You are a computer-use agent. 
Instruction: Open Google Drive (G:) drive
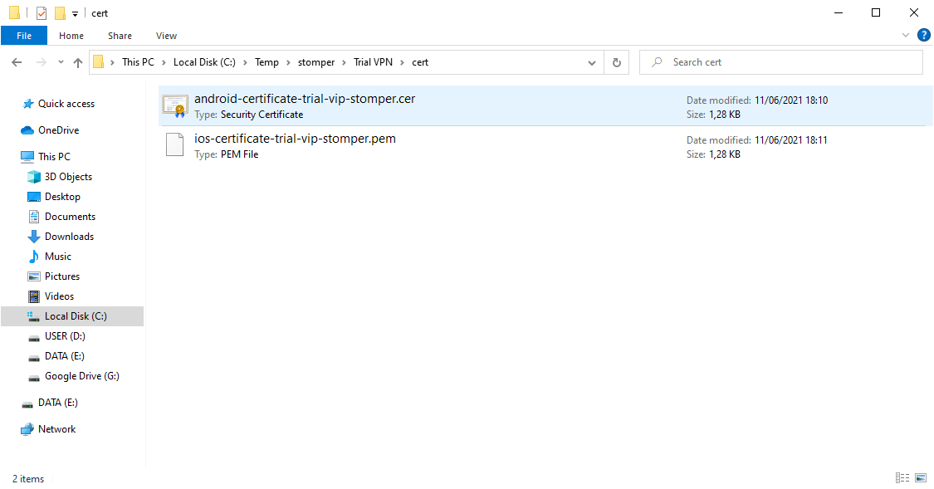click(x=81, y=376)
